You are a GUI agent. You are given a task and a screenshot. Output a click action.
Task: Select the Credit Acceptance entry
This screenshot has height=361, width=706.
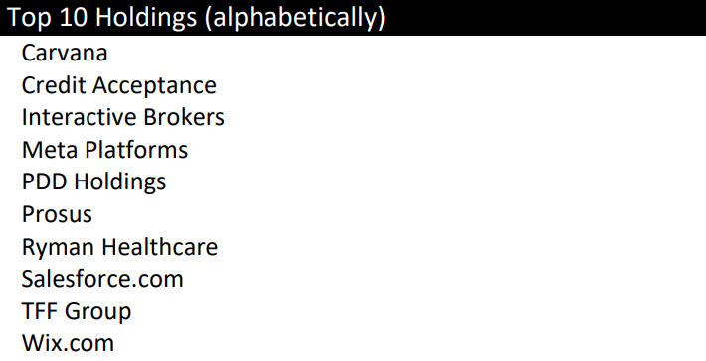[119, 85]
